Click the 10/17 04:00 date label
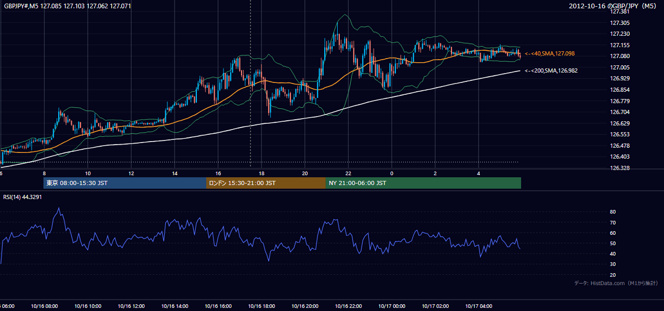This screenshot has height=311, width=664. pyautogui.click(x=479, y=306)
